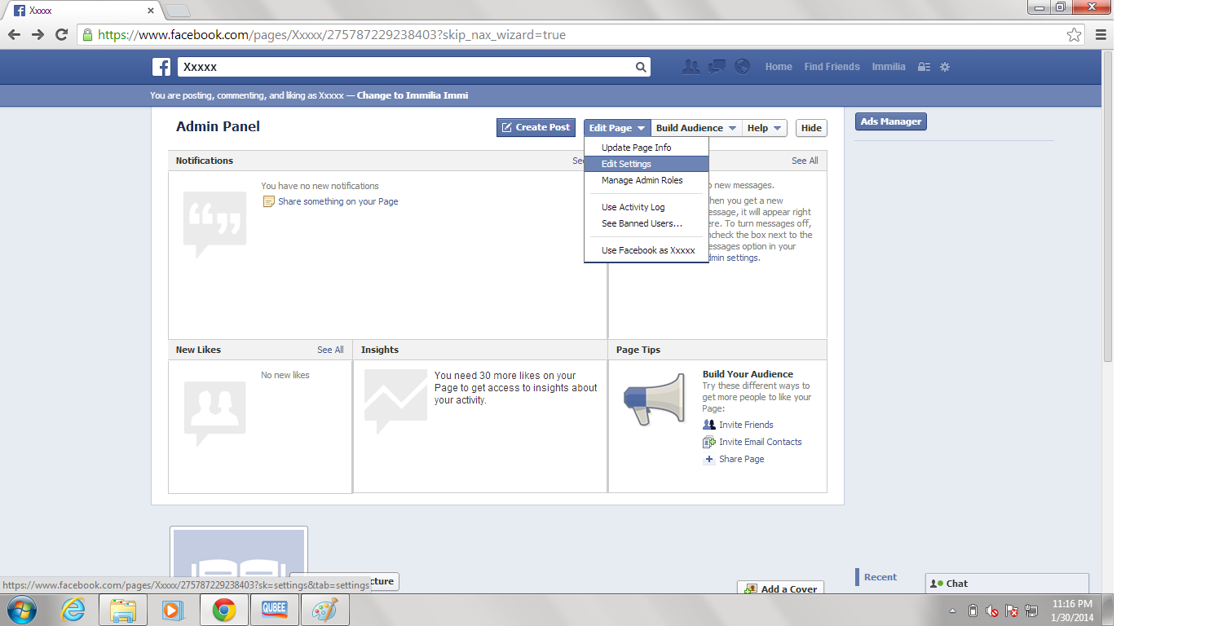Click See All in New Likes

point(330,350)
